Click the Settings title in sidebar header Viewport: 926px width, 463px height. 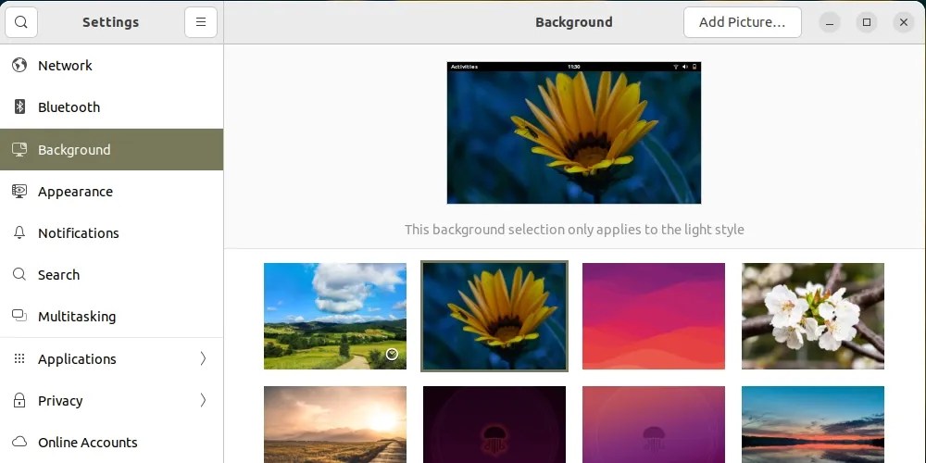pyautogui.click(x=110, y=22)
